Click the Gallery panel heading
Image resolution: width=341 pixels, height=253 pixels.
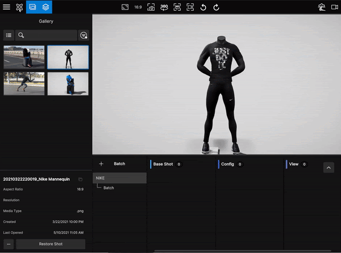(46, 21)
